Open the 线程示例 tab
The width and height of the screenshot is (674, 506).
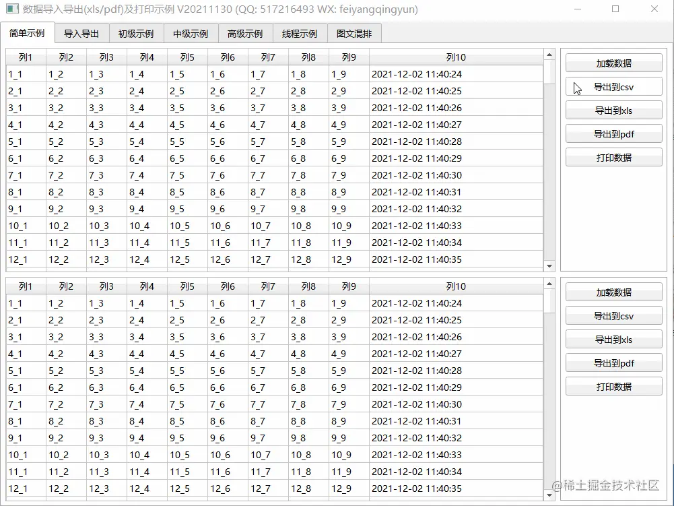pos(300,32)
